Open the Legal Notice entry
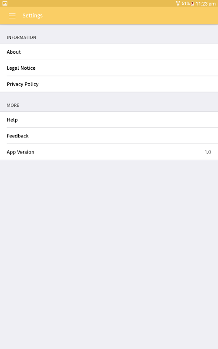This screenshot has height=349, width=218. [x=109, y=68]
